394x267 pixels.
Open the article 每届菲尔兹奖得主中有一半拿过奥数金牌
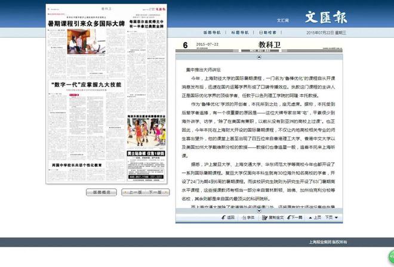146,24
